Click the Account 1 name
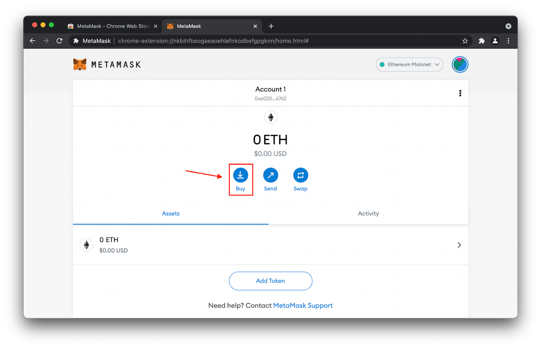This screenshot has height=349, width=541. (270, 89)
